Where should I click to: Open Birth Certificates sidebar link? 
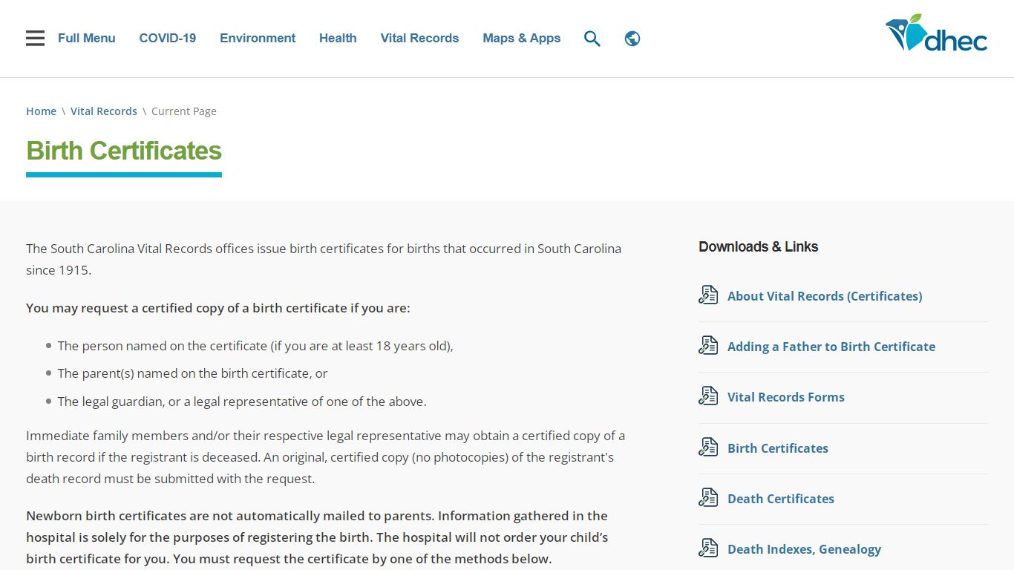coord(778,448)
